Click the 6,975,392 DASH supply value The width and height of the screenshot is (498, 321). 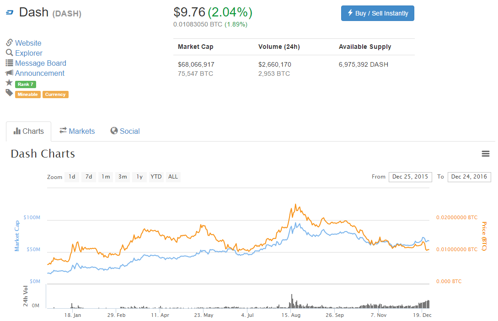point(364,65)
